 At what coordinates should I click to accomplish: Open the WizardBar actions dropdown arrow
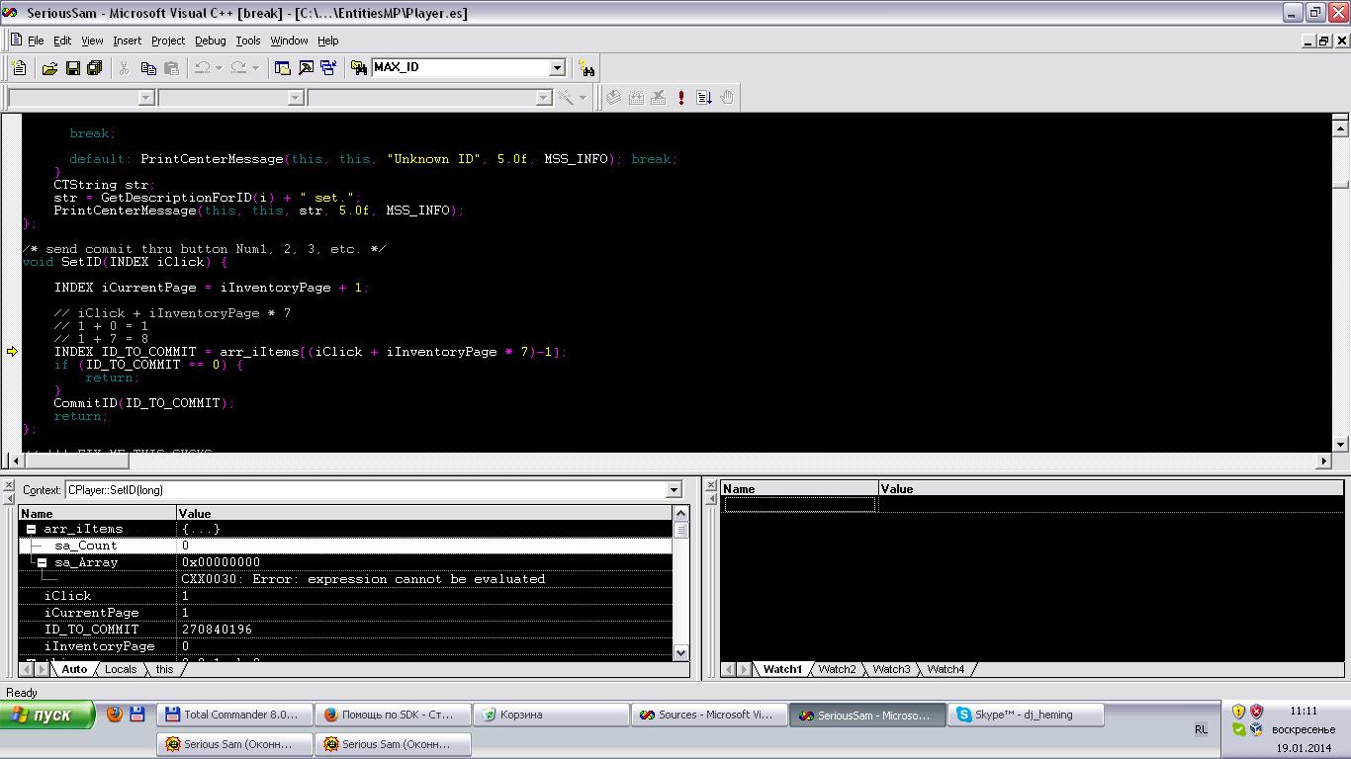pos(583,97)
